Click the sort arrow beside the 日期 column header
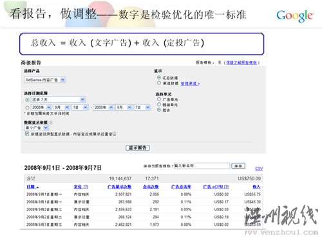 (37, 187)
